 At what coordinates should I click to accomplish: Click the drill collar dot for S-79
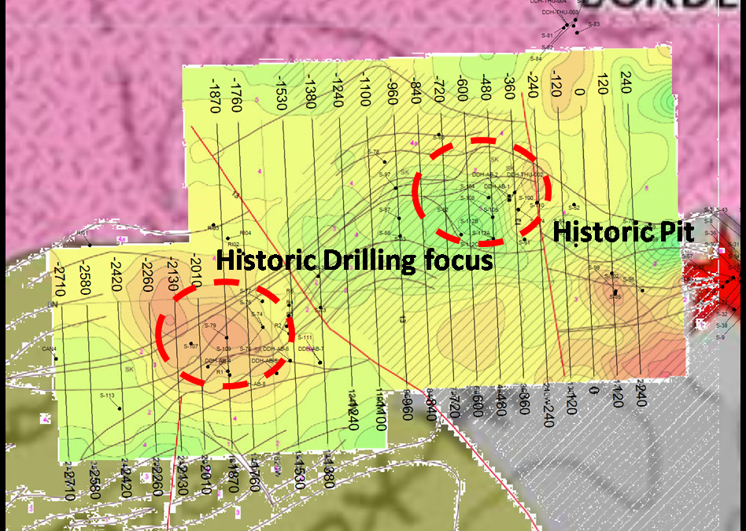click(227, 337)
